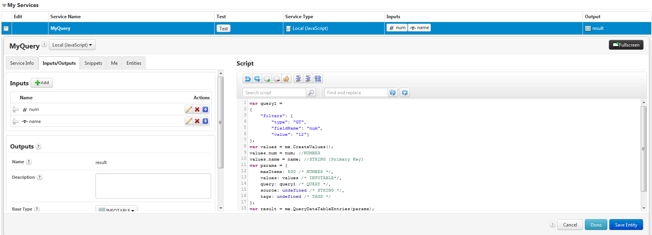Redo the last script edit
This screenshot has width=652, height=235.
(x=257, y=79)
